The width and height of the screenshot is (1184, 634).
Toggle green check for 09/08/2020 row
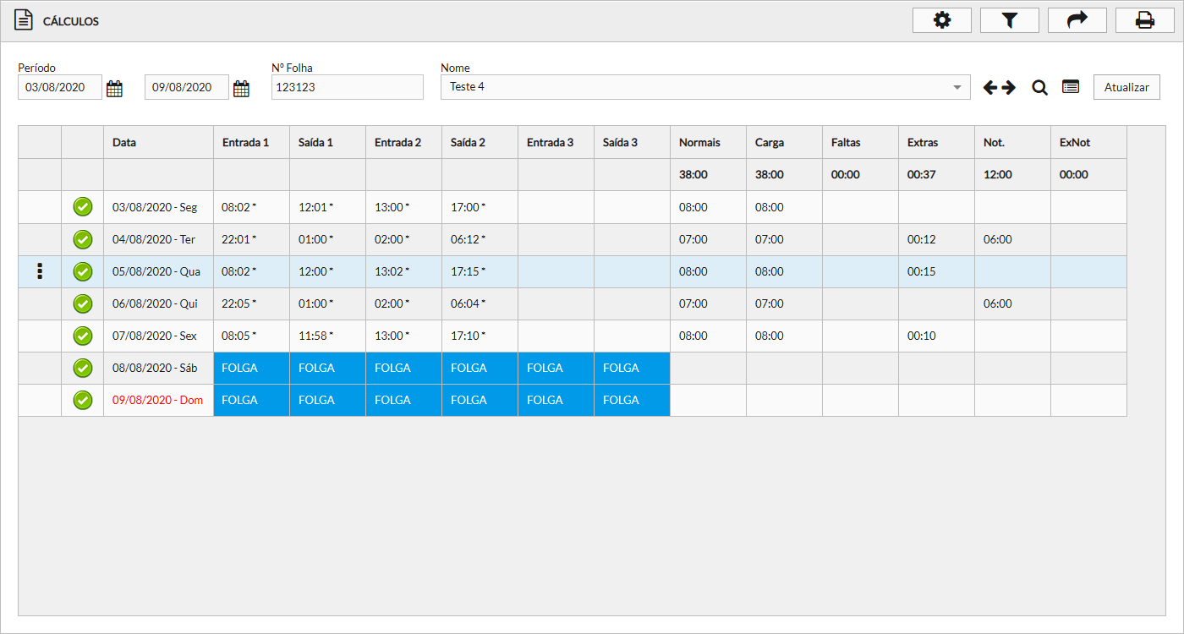(82, 400)
